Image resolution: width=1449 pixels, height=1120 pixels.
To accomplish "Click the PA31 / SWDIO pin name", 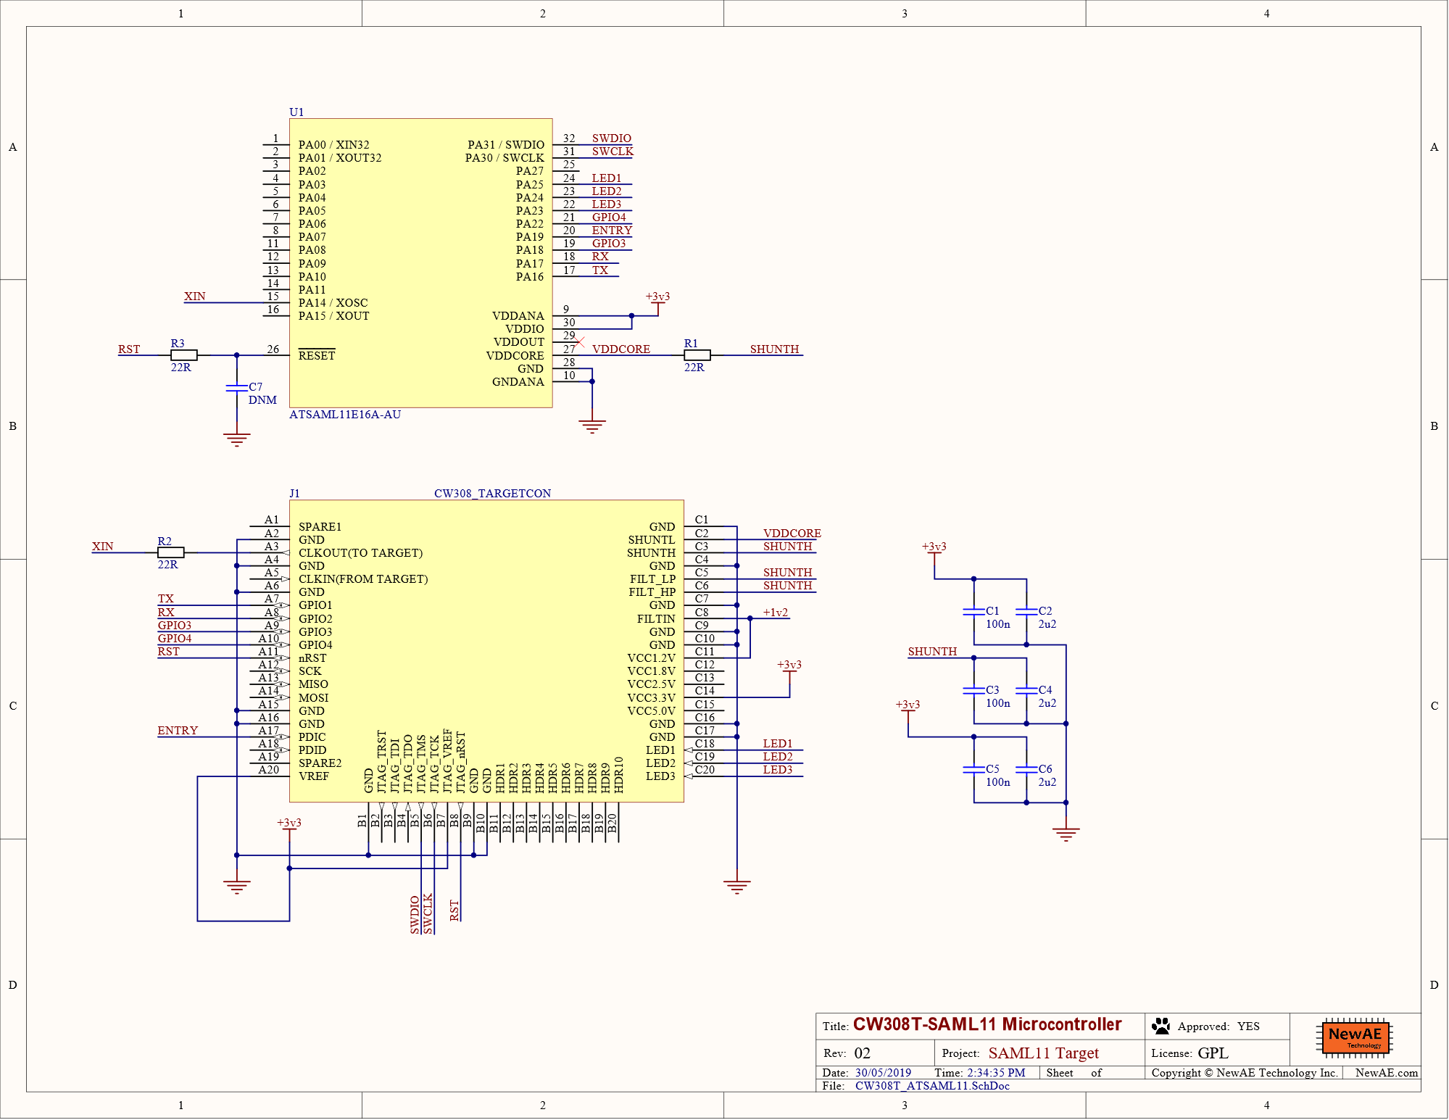I will point(505,144).
